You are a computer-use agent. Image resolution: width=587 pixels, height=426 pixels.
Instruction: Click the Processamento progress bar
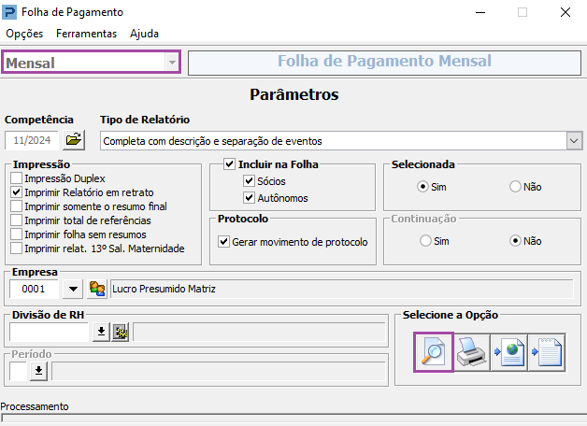click(293, 418)
